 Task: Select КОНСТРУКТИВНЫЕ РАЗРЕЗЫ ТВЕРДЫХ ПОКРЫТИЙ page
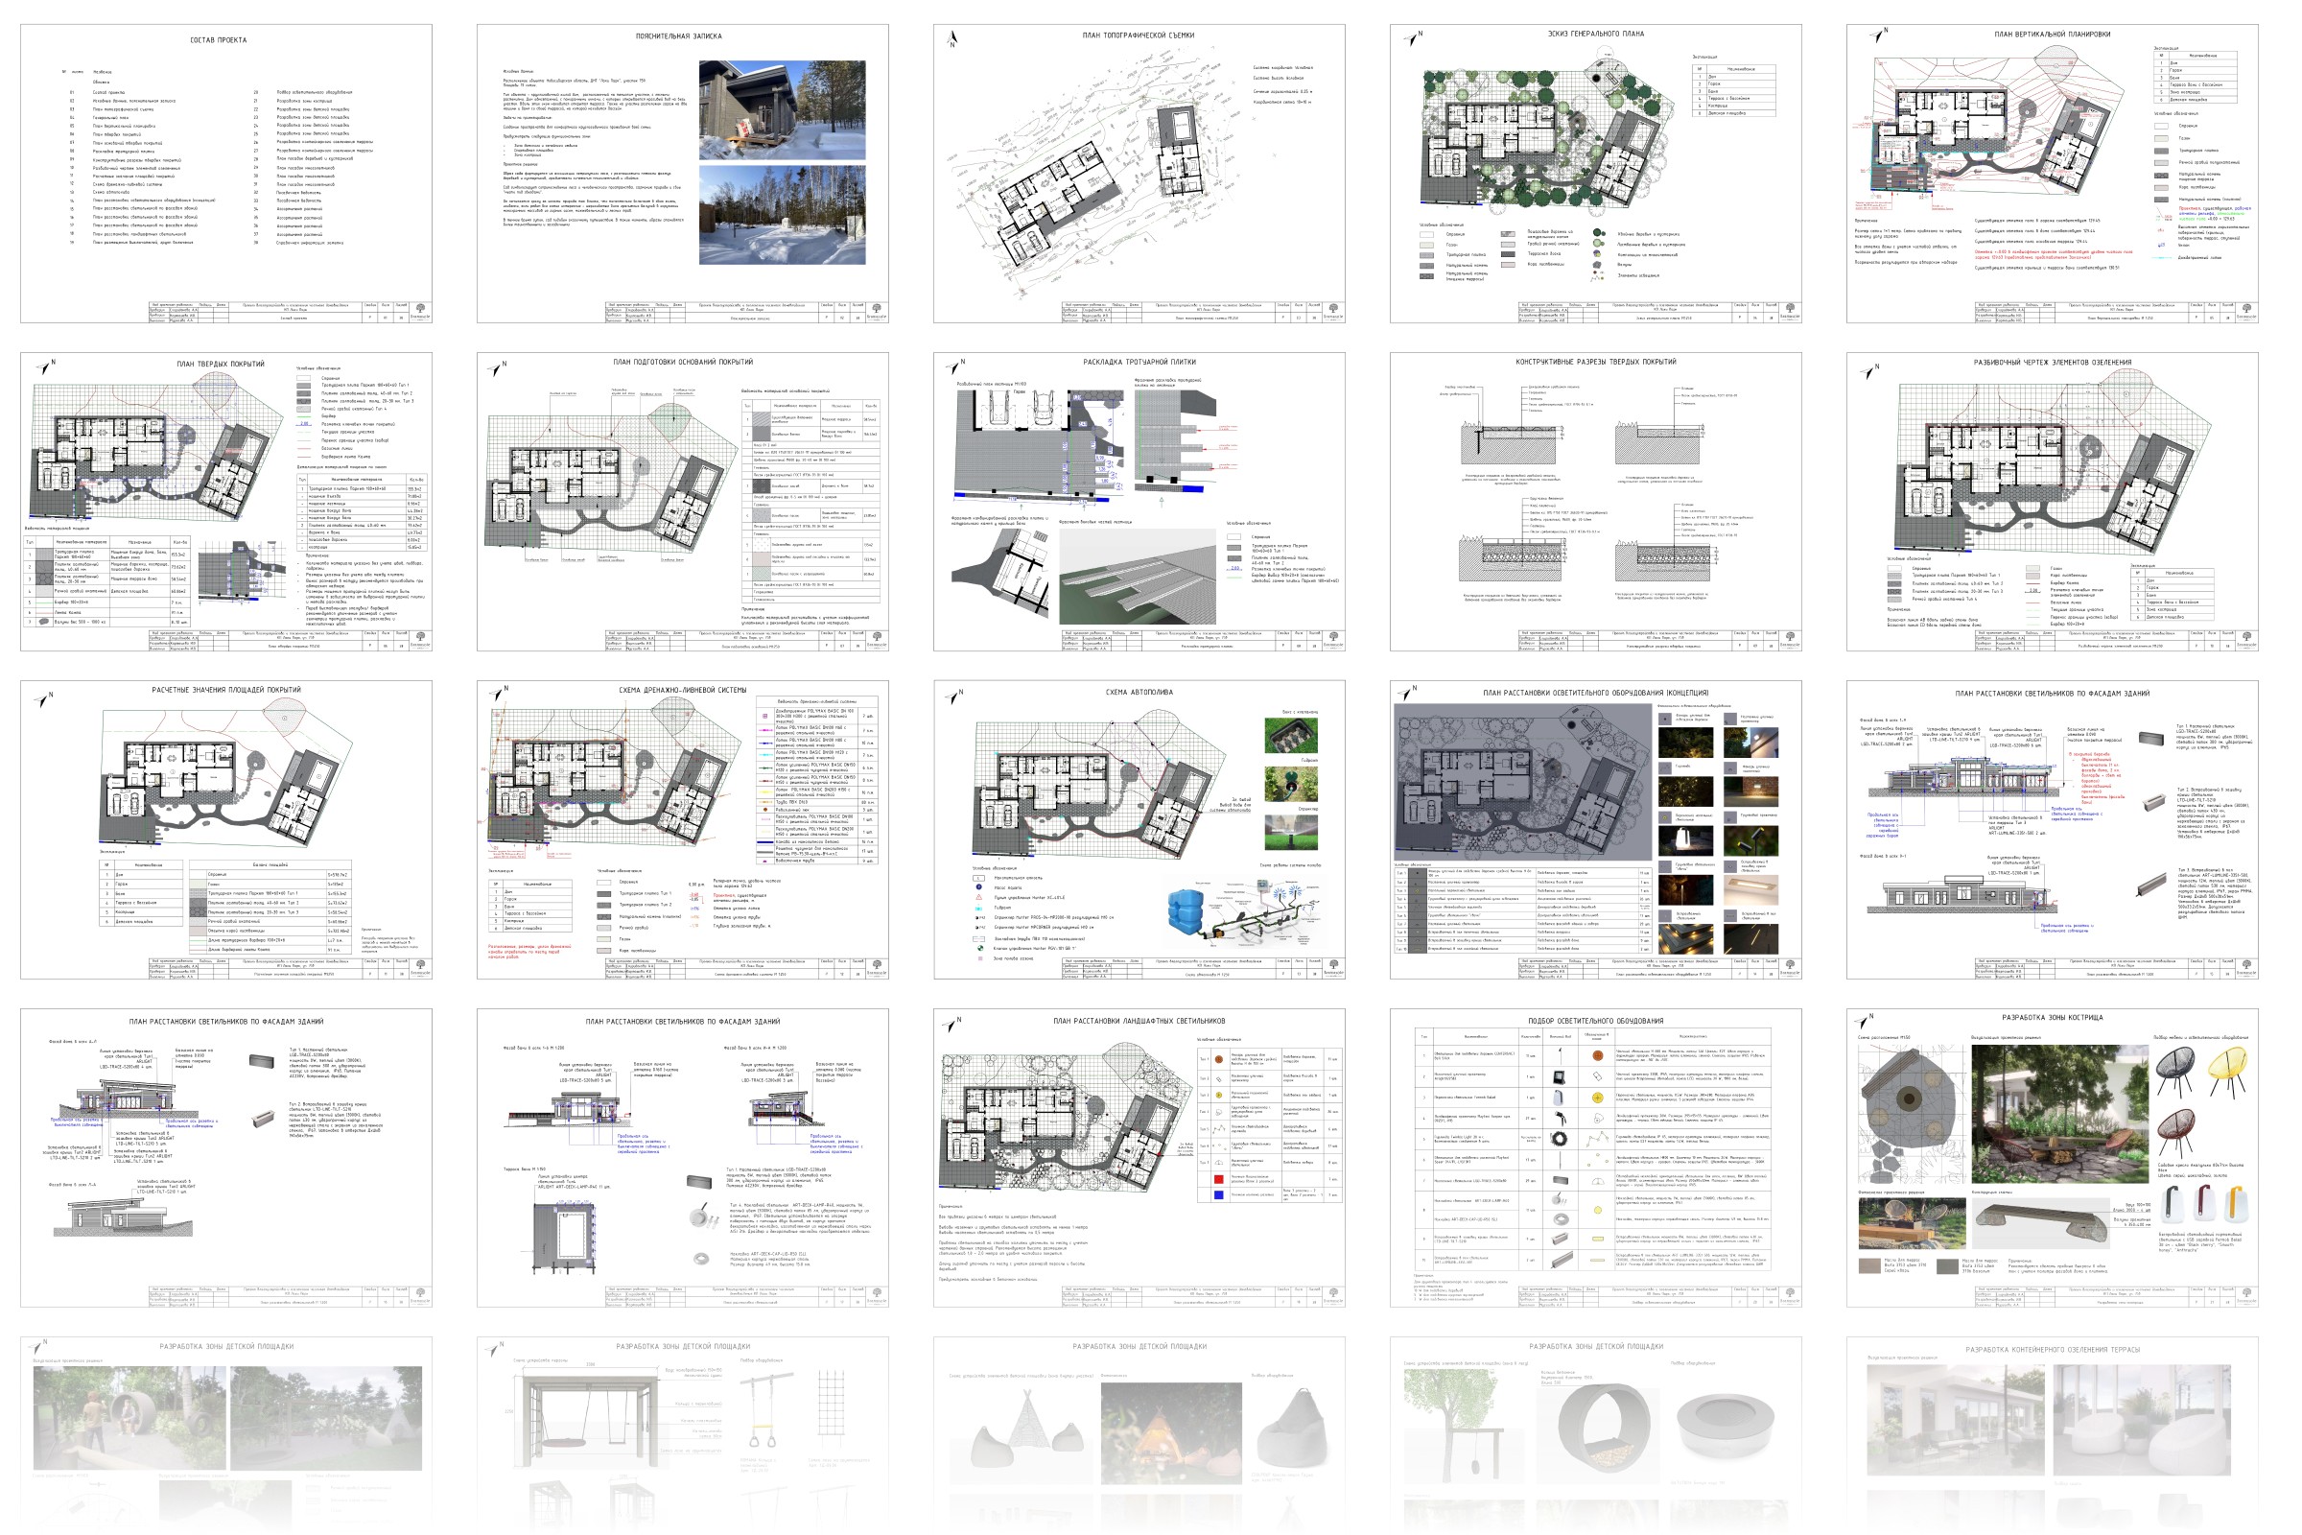click(1594, 501)
